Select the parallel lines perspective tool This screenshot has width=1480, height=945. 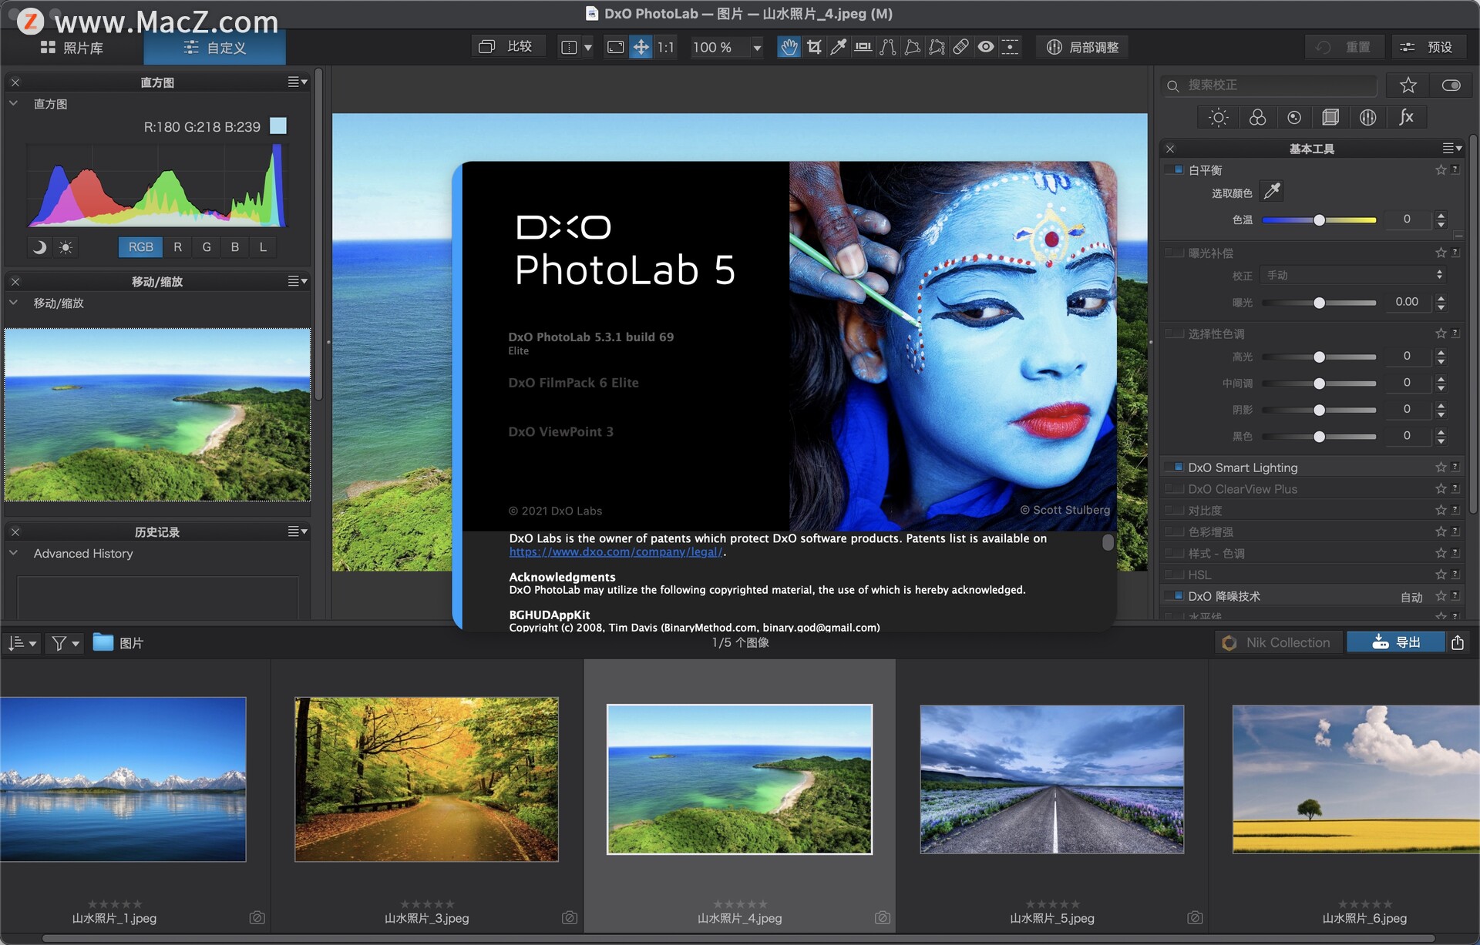pos(887,48)
